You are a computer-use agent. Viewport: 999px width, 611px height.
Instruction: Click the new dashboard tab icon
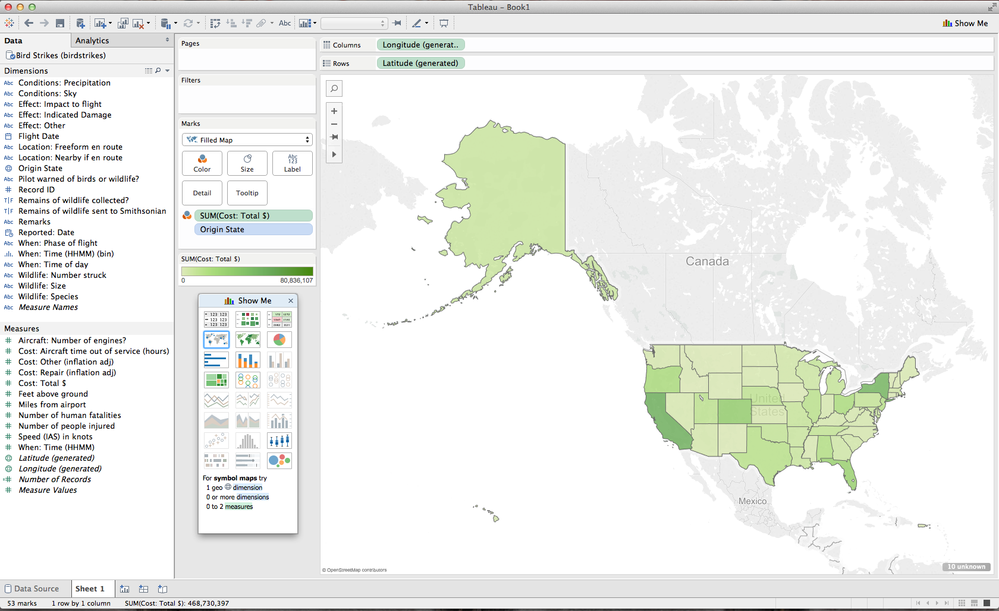coord(143,589)
